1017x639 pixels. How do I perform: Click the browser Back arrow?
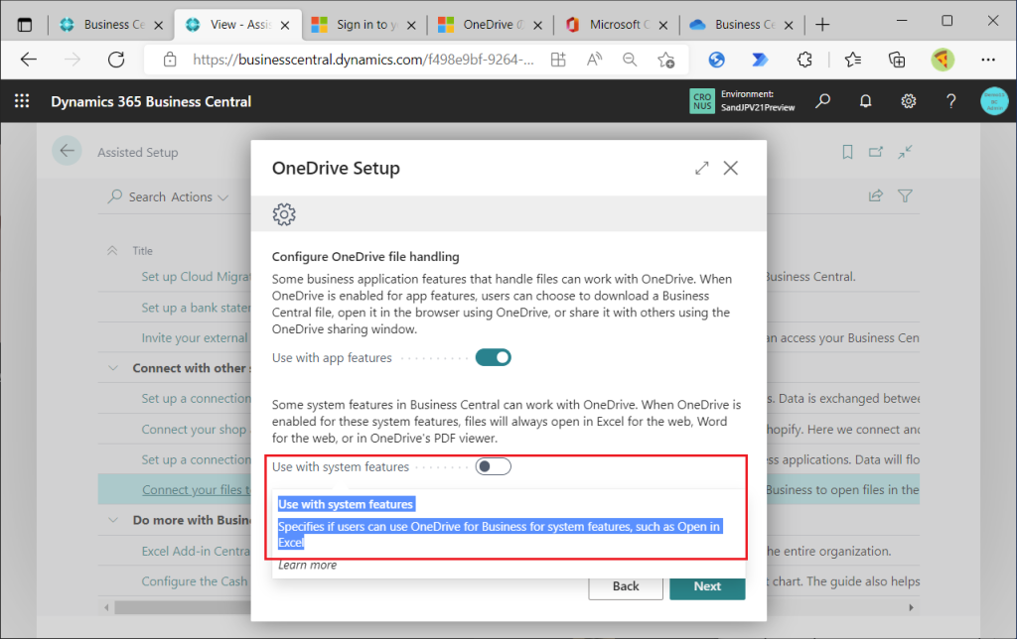[29, 60]
